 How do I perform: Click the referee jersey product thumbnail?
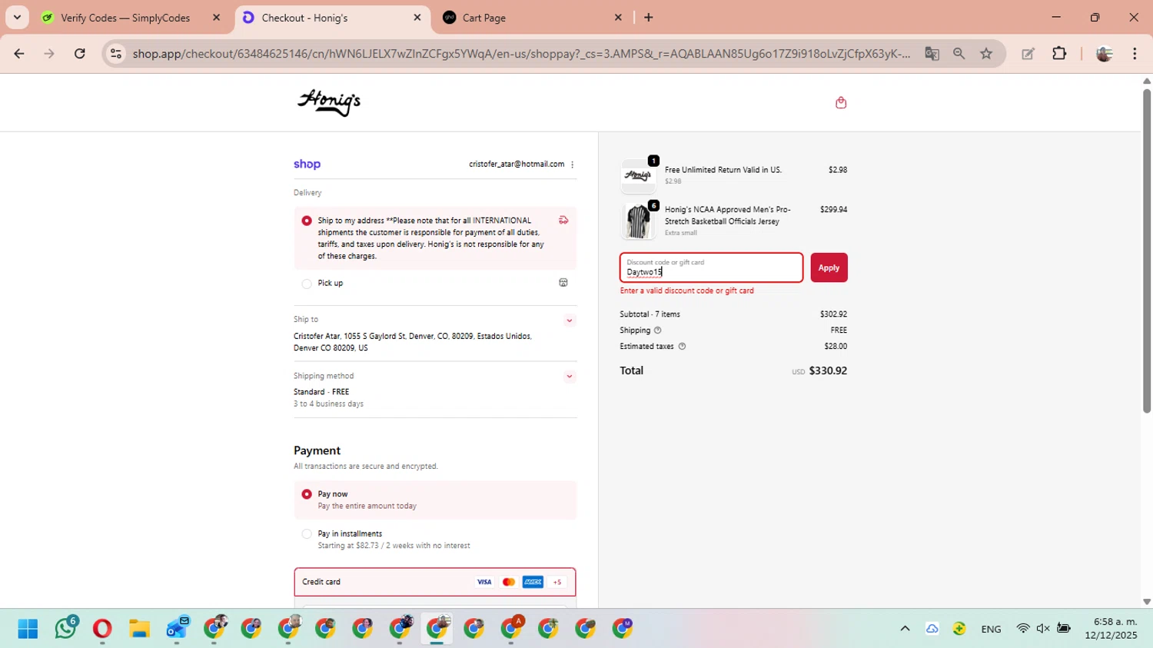(x=639, y=221)
